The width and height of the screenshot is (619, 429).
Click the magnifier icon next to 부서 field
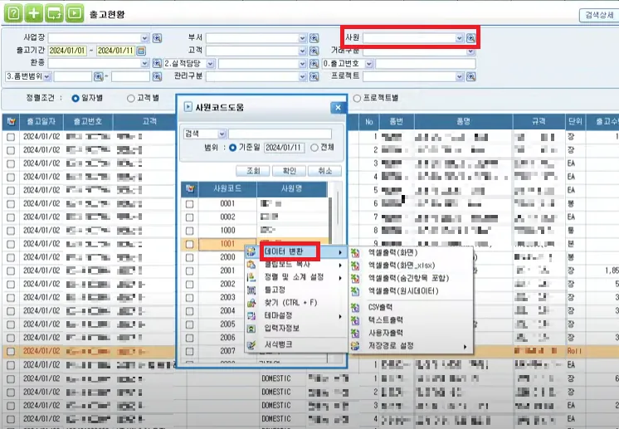(314, 38)
